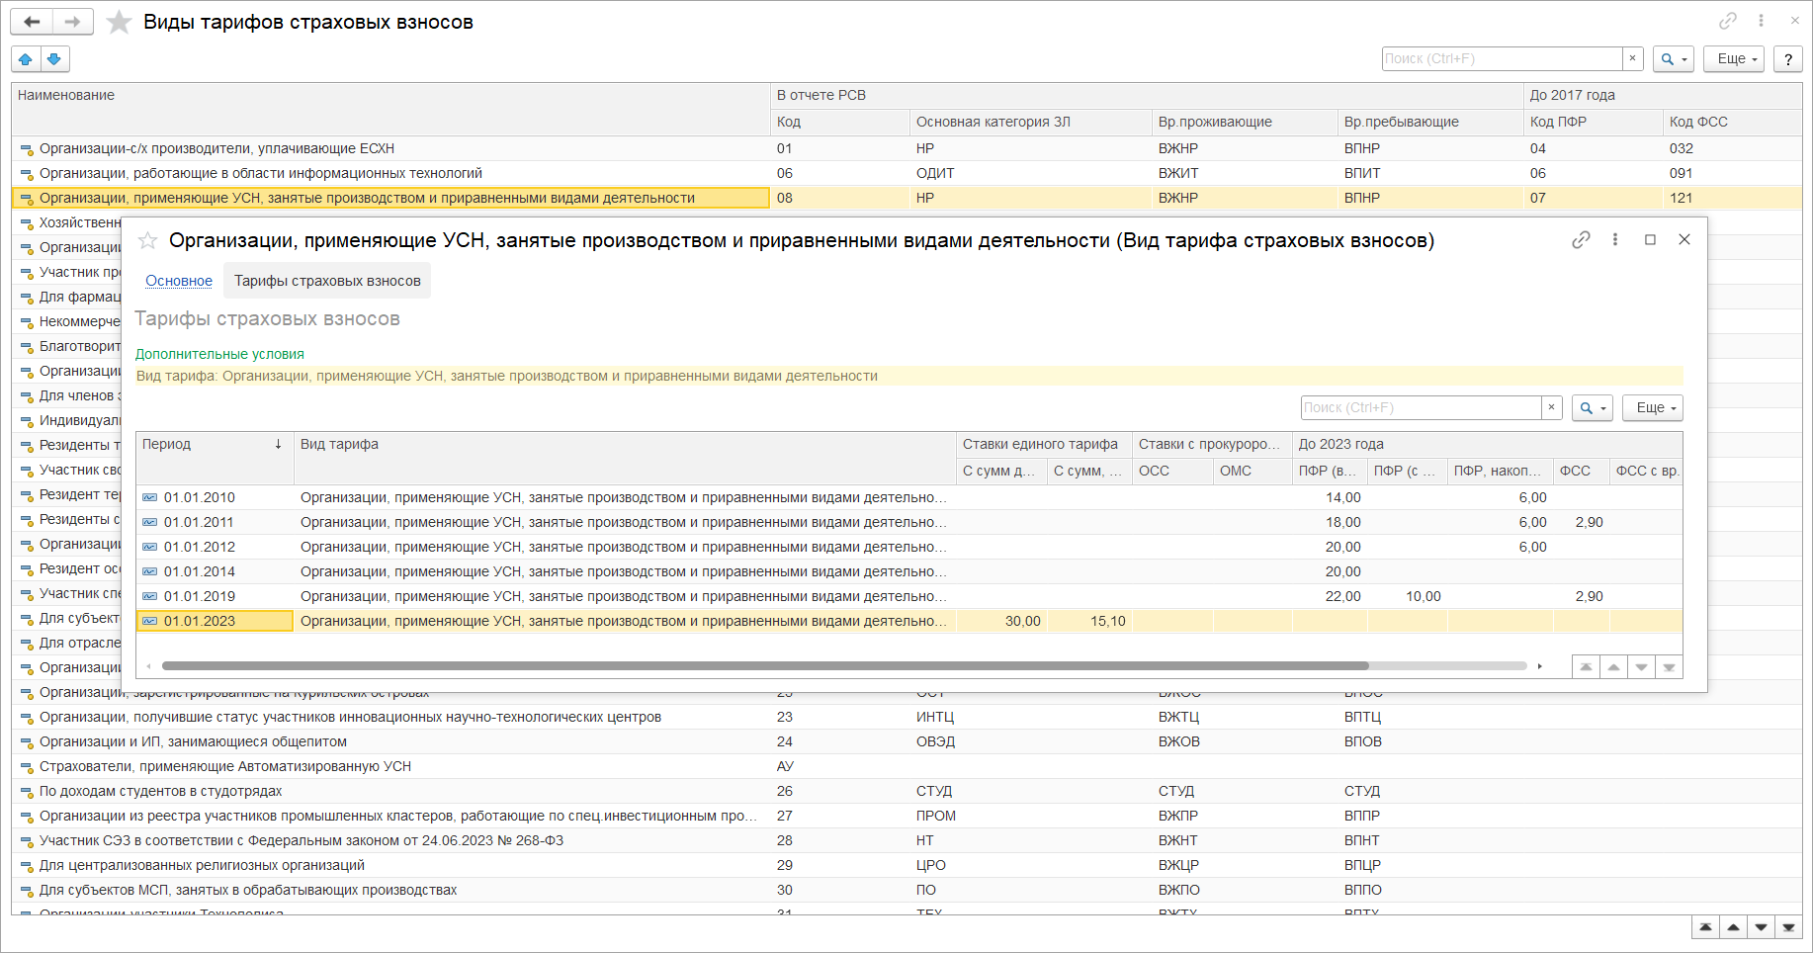Star the tariff dialog as favorite
Image resolution: width=1813 pixels, height=953 pixels.
[147, 240]
